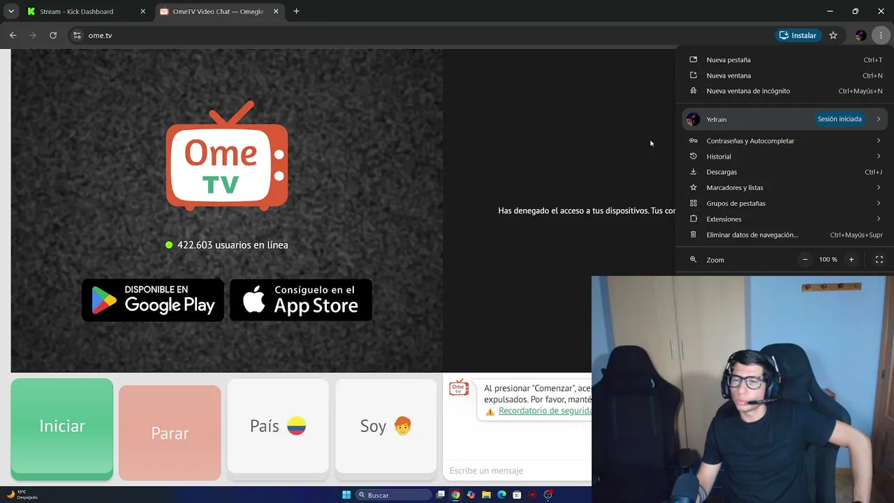Open OBS Studio from the taskbar
Image resolution: width=894 pixels, height=503 pixels.
(x=548, y=495)
